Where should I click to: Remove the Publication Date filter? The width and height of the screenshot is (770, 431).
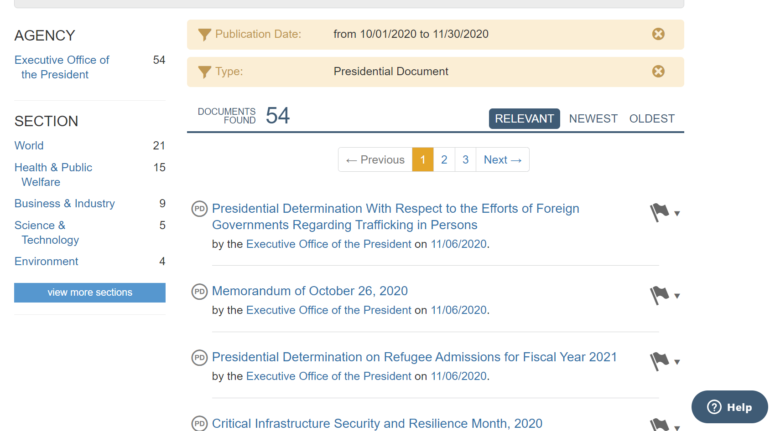tap(658, 34)
